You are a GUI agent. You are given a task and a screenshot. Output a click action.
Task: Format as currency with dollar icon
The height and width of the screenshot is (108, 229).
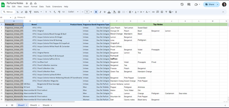[x=46, y=12]
